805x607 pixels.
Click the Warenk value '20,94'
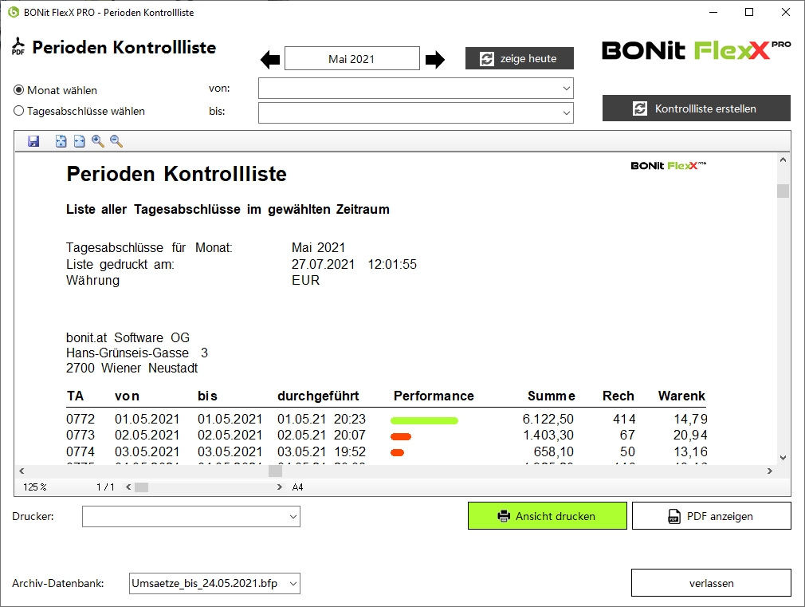tap(690, 436)
